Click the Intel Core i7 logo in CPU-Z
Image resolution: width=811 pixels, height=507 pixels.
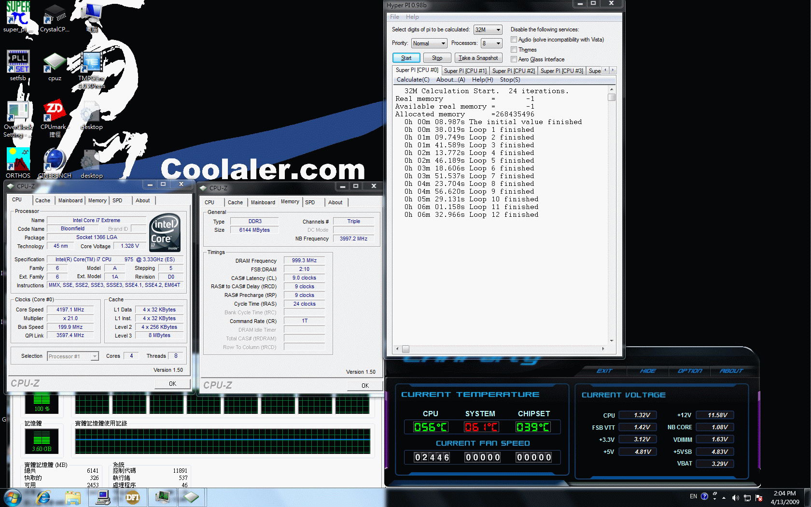165,232
